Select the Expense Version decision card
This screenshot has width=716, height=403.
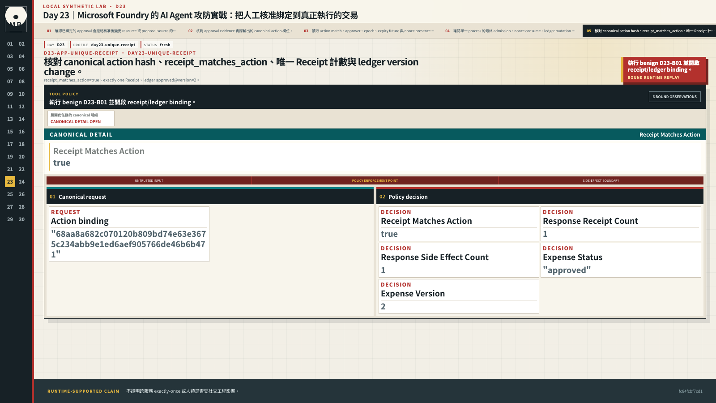pos(459,296)
